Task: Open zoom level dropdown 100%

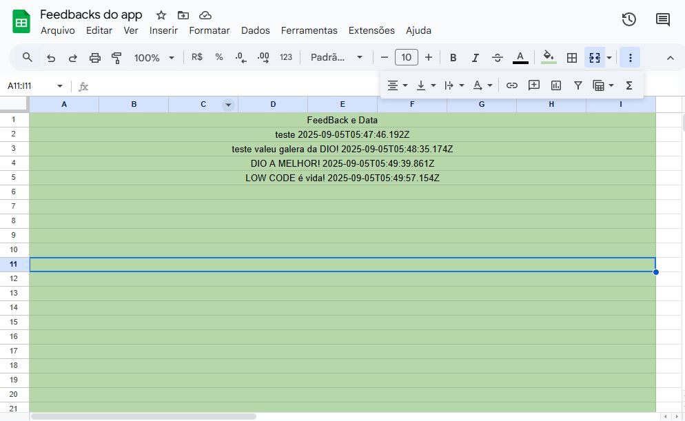Action: pos(154,58)
